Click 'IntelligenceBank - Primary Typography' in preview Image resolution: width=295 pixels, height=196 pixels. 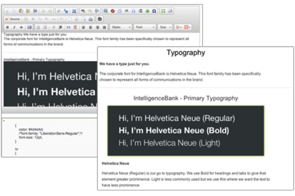point(186,98)
